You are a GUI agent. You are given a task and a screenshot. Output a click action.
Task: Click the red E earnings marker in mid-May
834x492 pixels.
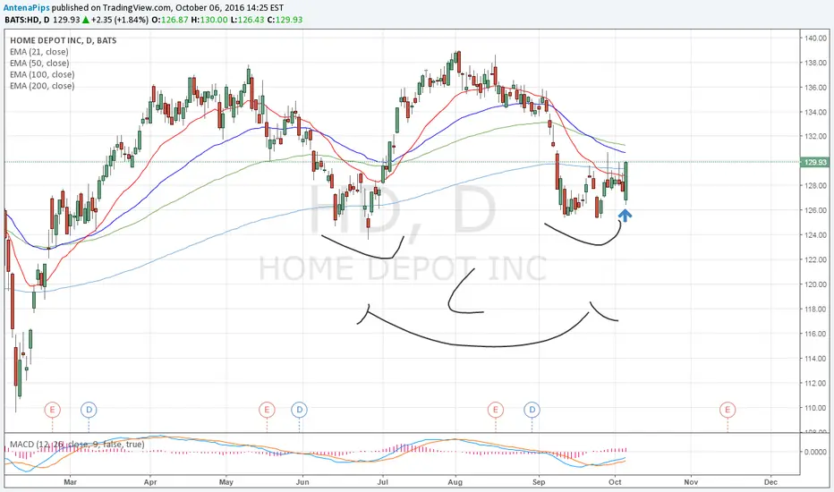click(267, 410)
